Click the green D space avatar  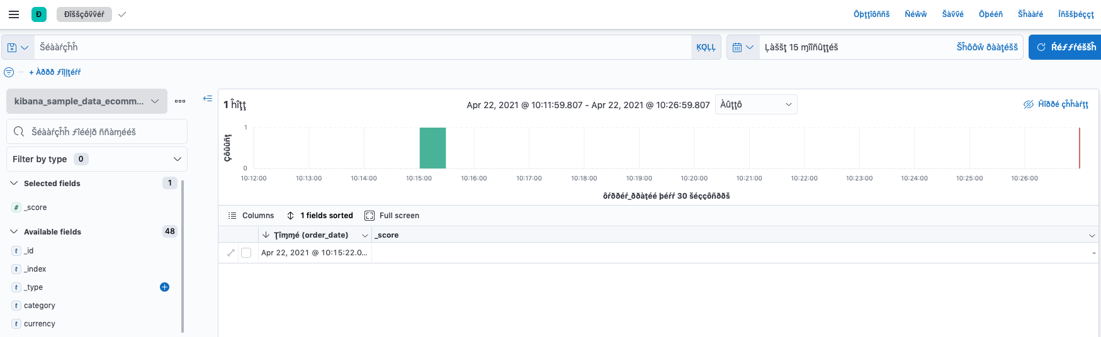(39, 14)
